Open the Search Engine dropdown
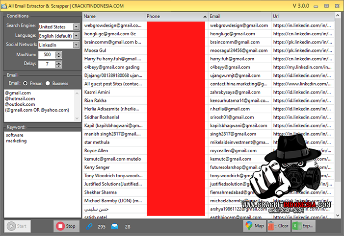The width and height of the screenshot is (344, 236). point(76,26)
